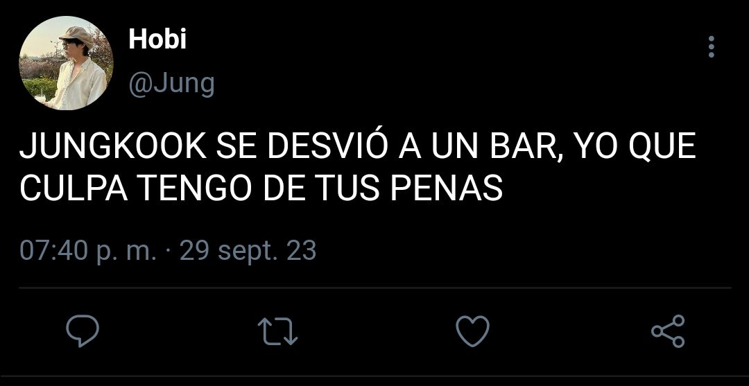749x386 pixels.
Task: Open Hobi's profile picture
Action: pos(66,63)
